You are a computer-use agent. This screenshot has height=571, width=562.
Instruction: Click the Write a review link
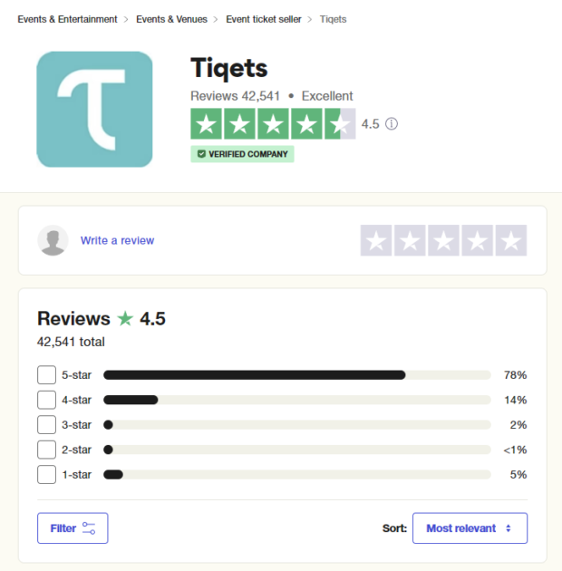(117, 240)
